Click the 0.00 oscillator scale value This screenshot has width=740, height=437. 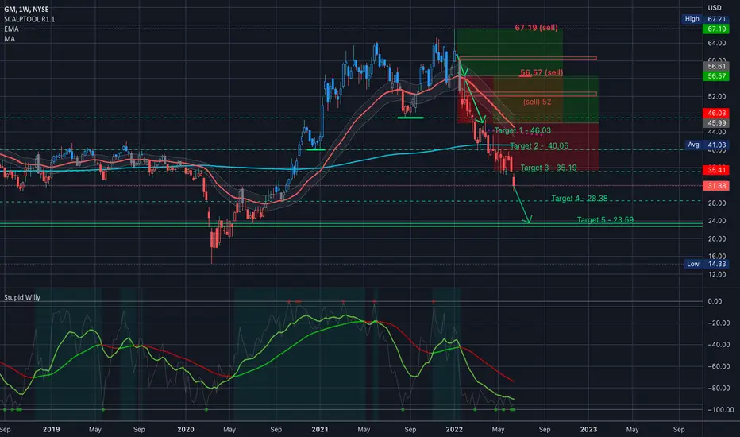tap(715, 301)
